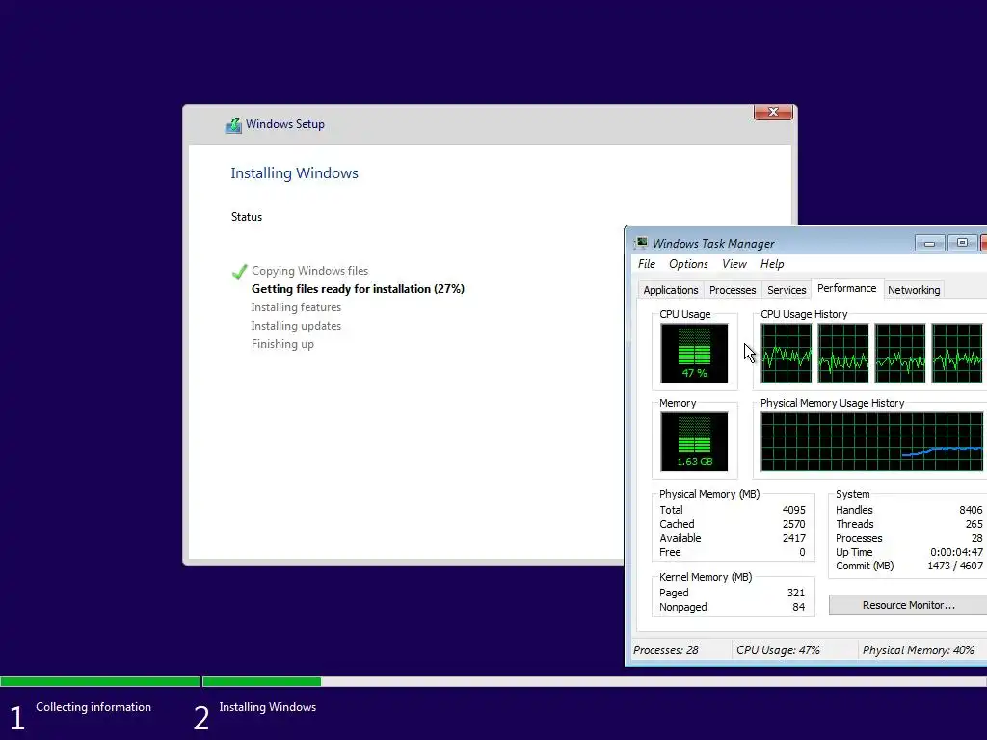Click the Status label in Windows Setup

click(x=246, y=217)
